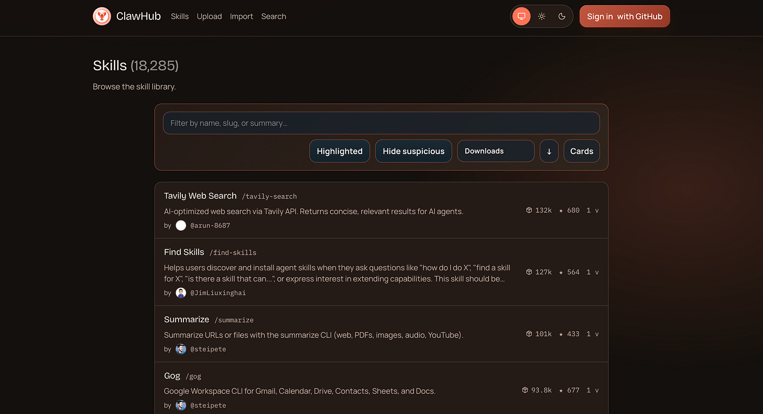Viewport: 763px width, 414px height.
Task: Toggle the Cards view button
Action: (x=582, y=151)
